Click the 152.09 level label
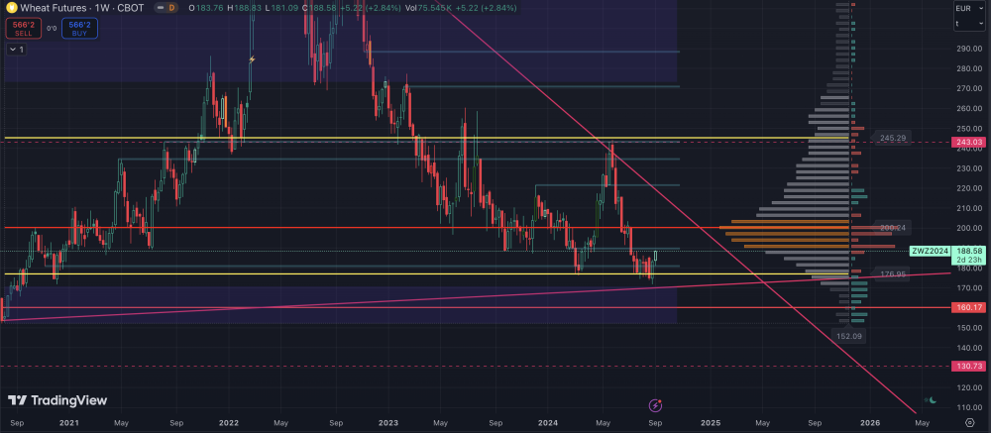The image size is (991, 433). tap(849, 336)
